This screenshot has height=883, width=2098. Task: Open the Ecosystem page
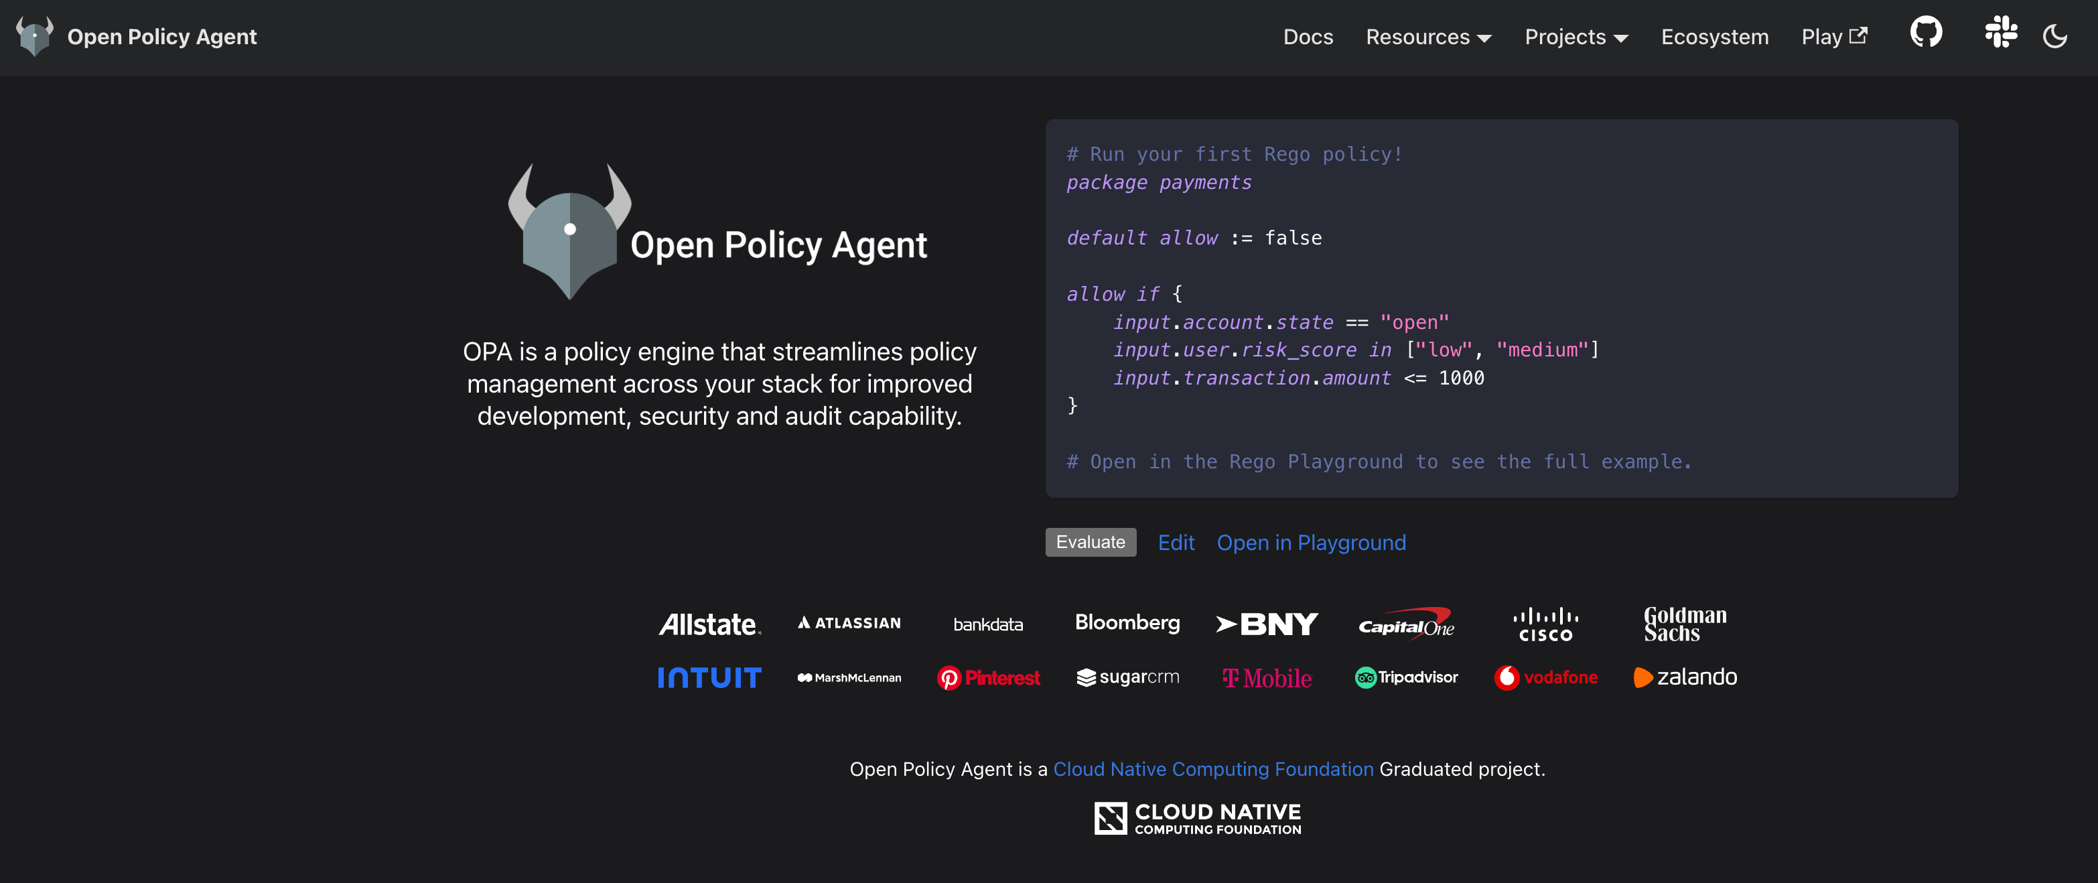pyautogui.click(x=1714, y=38)
